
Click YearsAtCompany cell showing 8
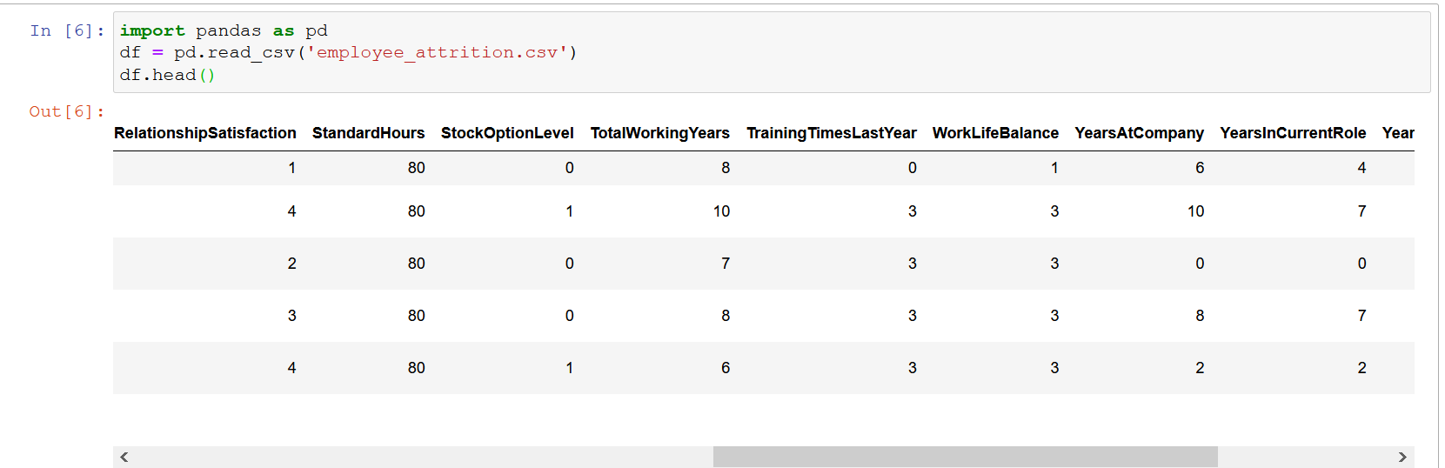pyautogui.click(x=1200, y=316)
